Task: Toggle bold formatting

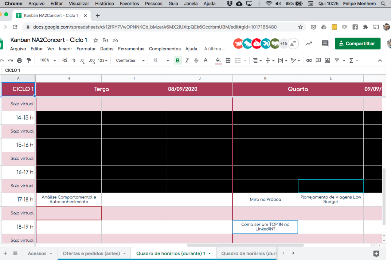Action: click(x=178, y=61)
